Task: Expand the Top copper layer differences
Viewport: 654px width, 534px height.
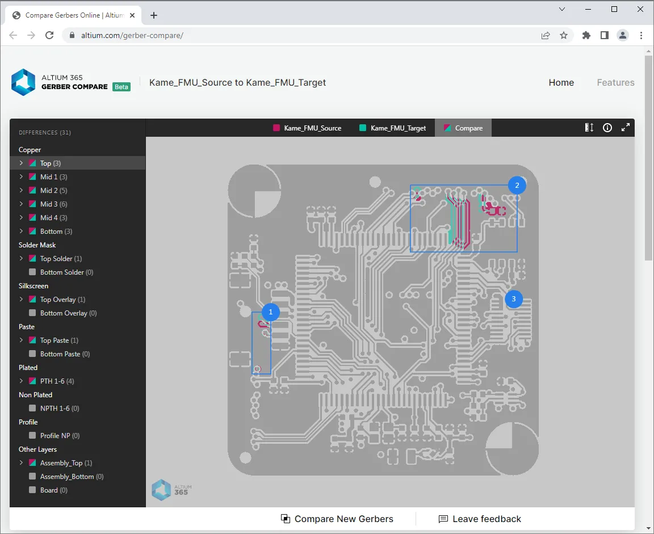Action: 21,163
